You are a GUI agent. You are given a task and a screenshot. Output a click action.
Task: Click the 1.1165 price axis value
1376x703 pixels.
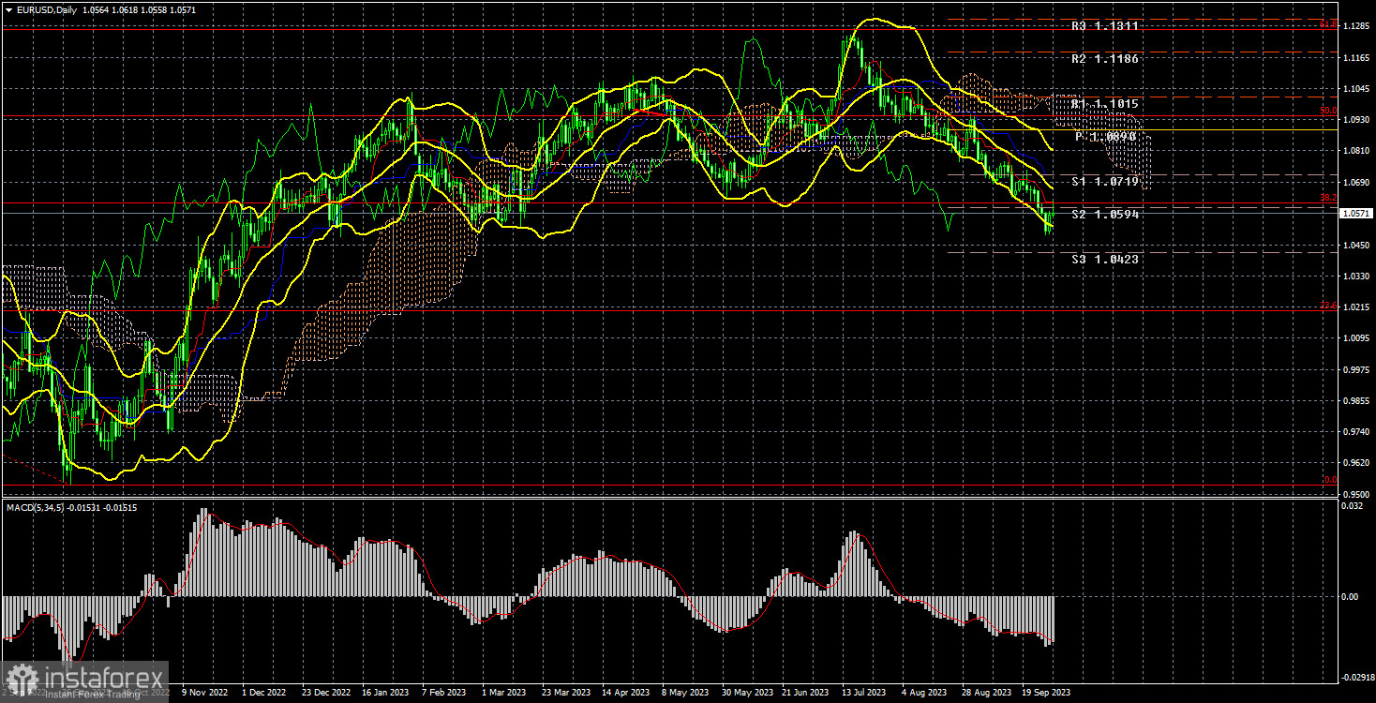(1356, 58)
